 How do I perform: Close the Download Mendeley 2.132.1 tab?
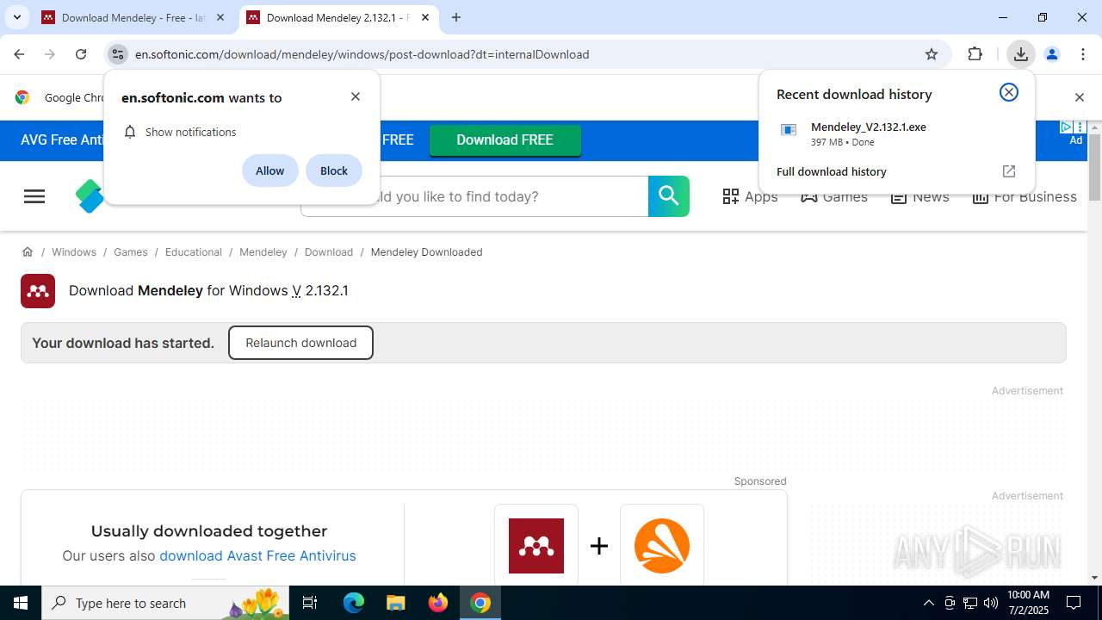coord(425,17)
